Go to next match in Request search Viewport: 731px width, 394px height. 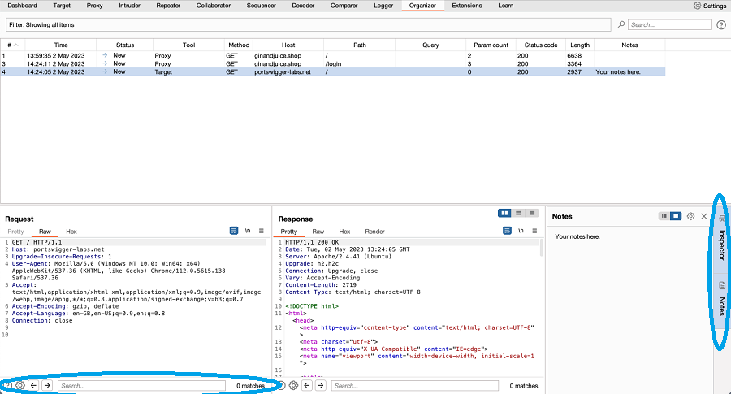click(47, 385)
